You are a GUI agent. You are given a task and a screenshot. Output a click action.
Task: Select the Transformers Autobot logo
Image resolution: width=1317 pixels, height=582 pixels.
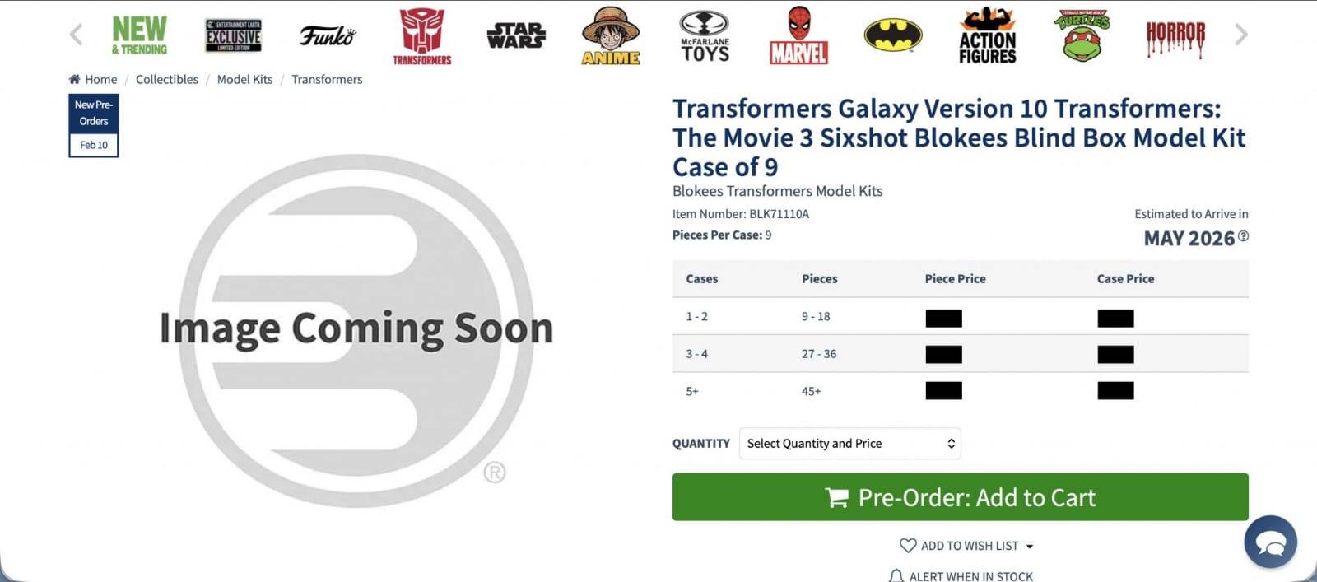point(421,36)
